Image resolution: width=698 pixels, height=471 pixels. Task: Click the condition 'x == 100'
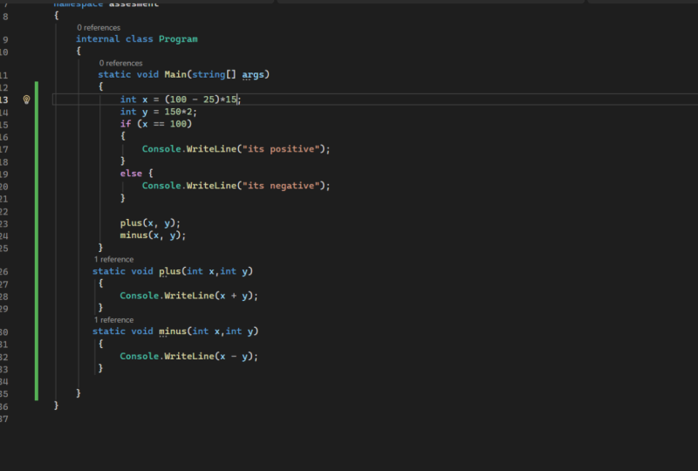pos(164,124)
